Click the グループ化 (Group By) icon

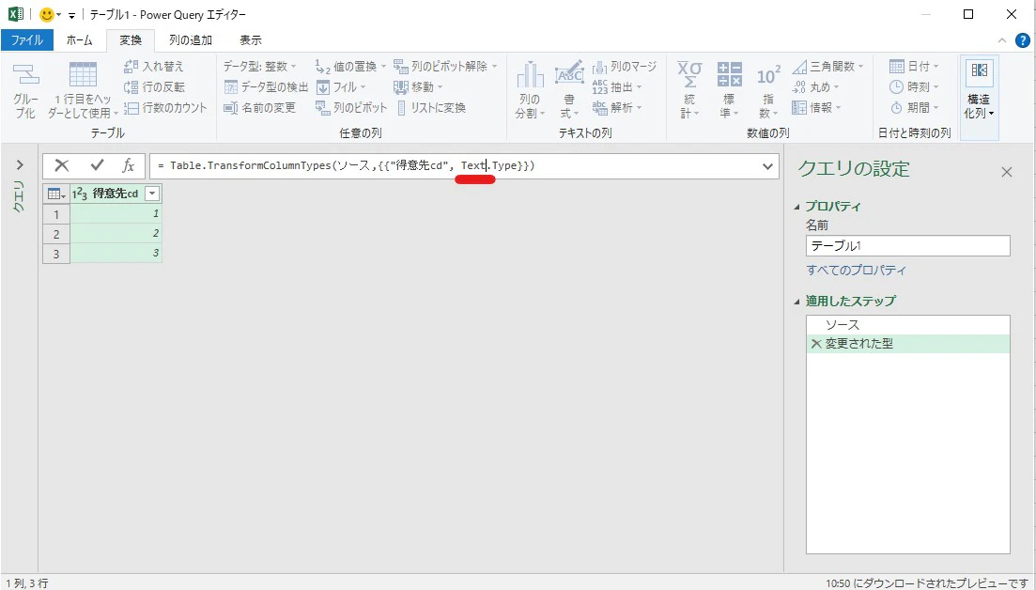[25, 74]
